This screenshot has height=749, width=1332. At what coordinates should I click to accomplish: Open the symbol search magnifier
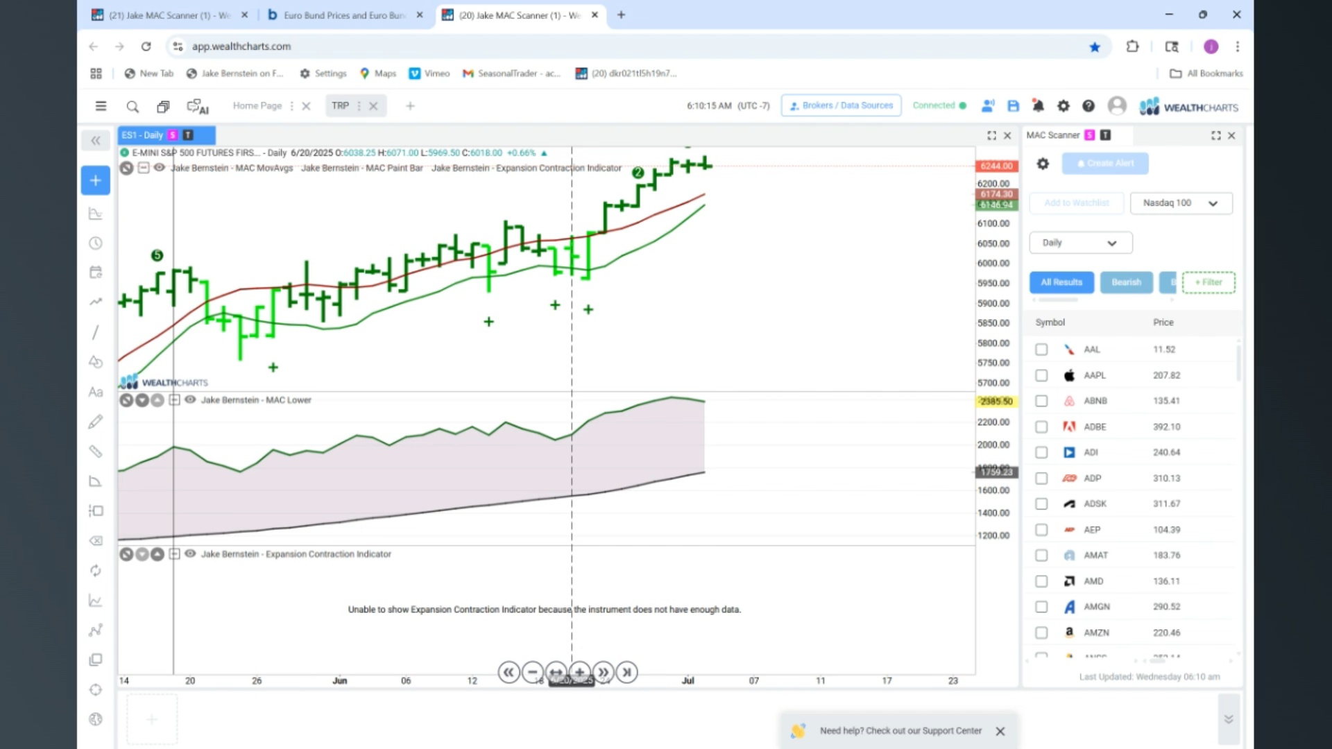133,106
